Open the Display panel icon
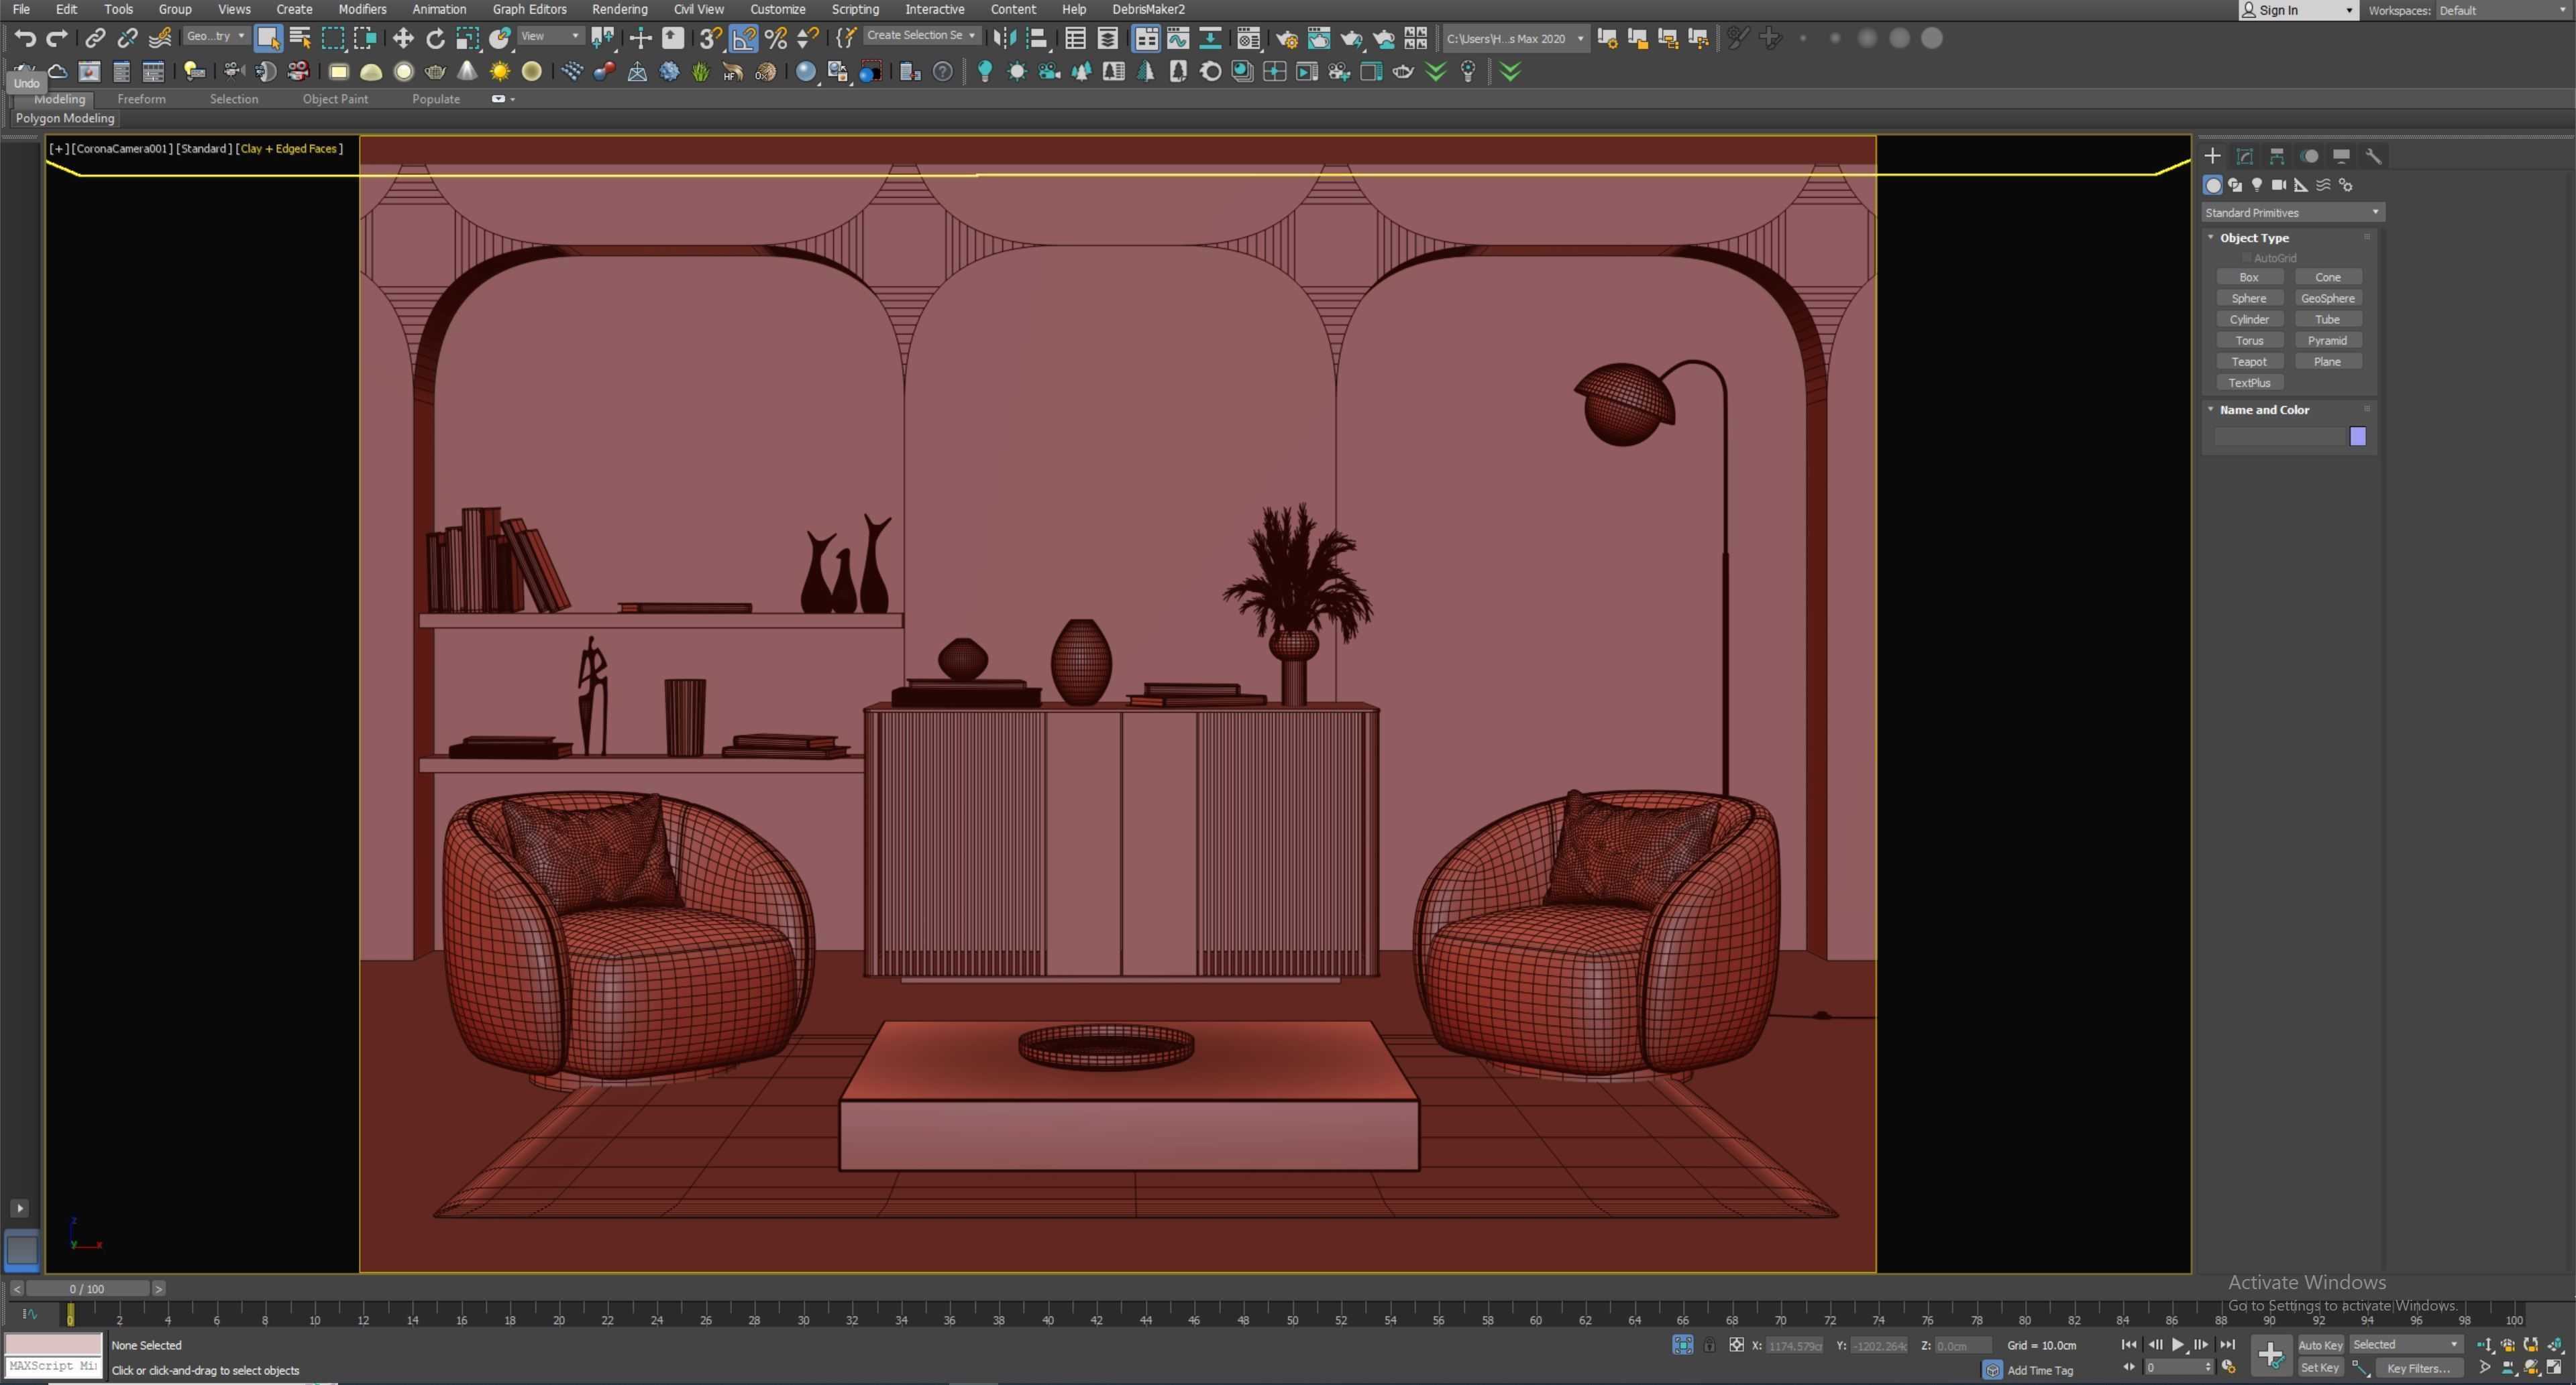The height and width of the screenshot is (1385, 2576). (x=2341, y=156)
